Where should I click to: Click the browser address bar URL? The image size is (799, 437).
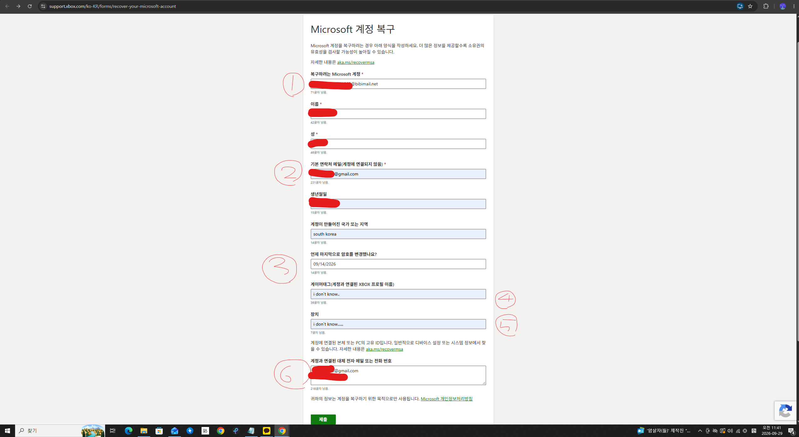113,6
